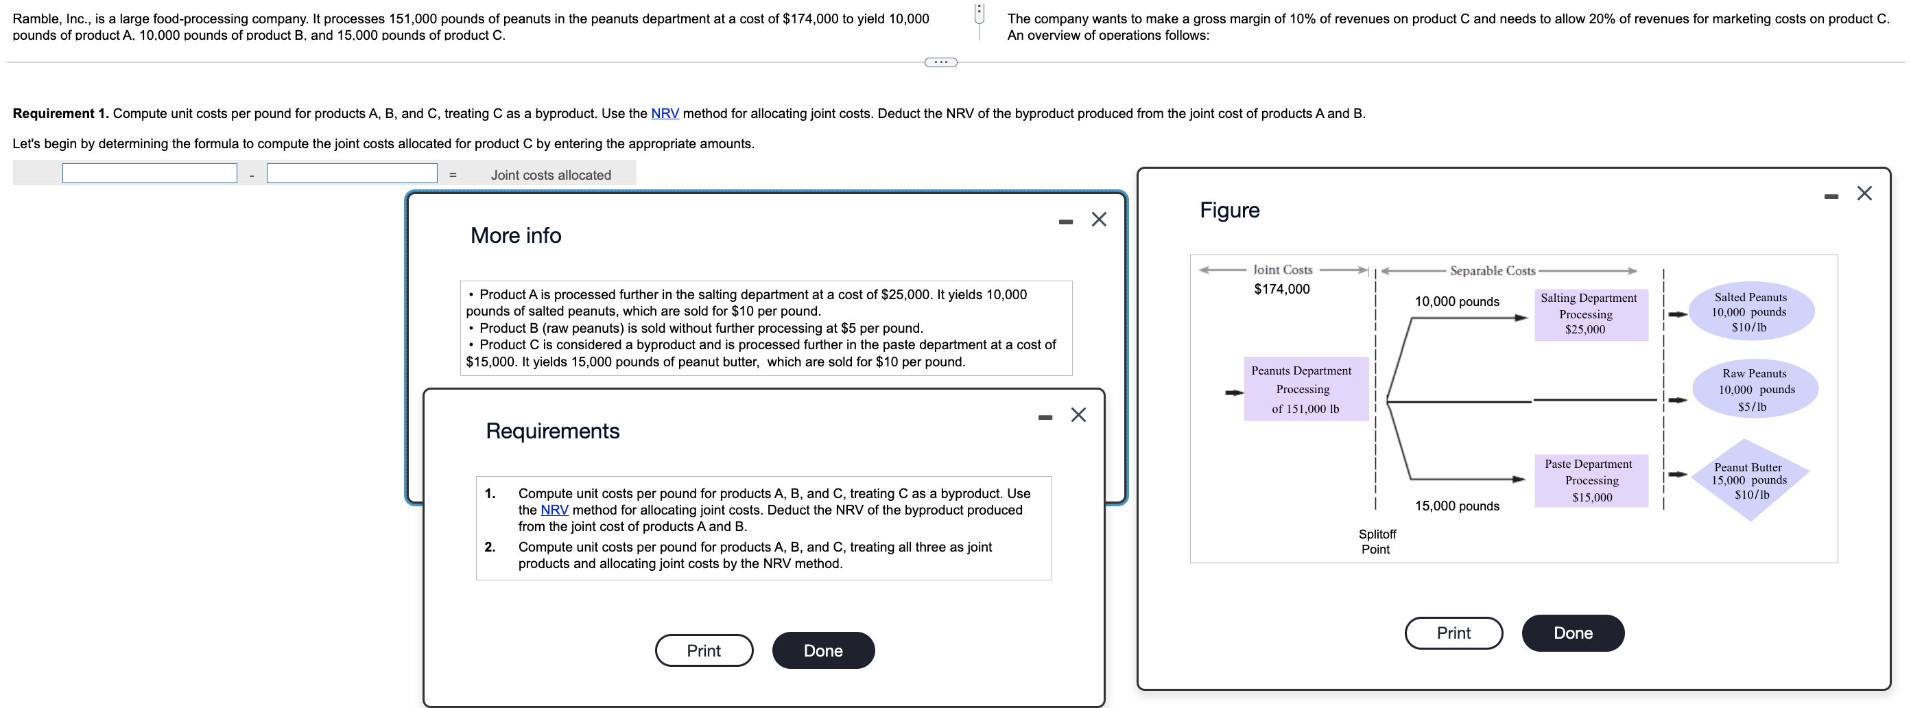
Task: Expand the collapsed problem text ellipsis
Action: pos(940,62)
